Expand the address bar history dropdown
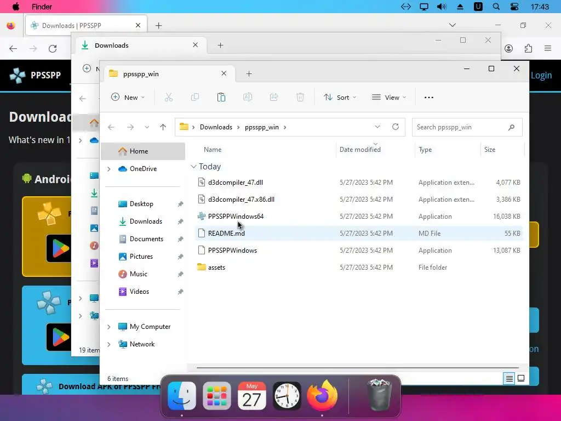Viewport: 561px width, 421px height. pyautogui.click(x=377, y=127)
